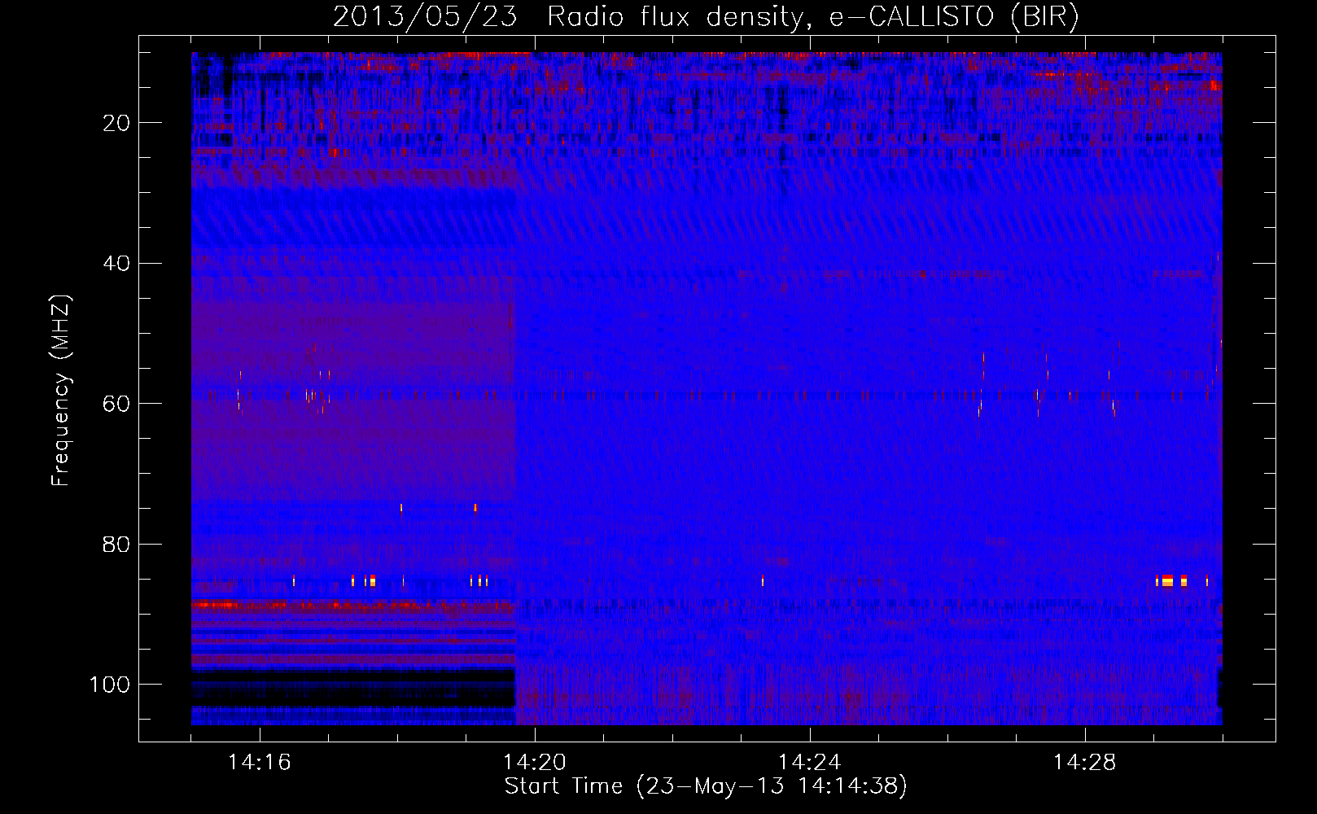Click the 100 frequency tick label
The image size is (1317, 814).
coord(110,685)
